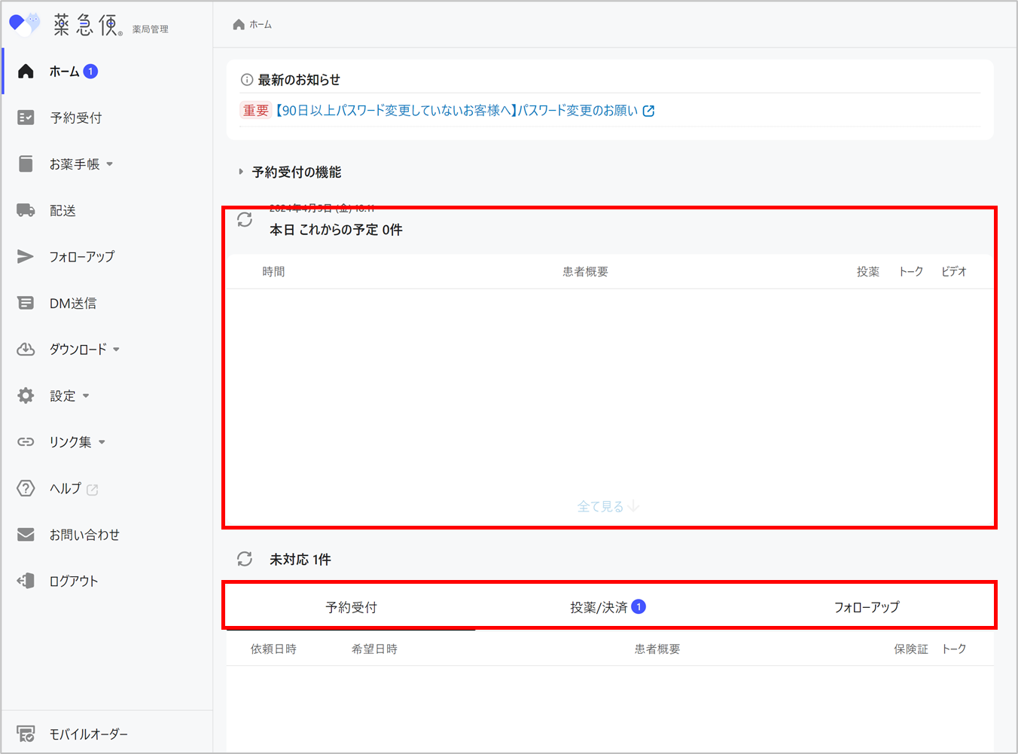This screenshot has height=754, width=1018.
Task: Refresh the 未対応 list
Action: 244,559
